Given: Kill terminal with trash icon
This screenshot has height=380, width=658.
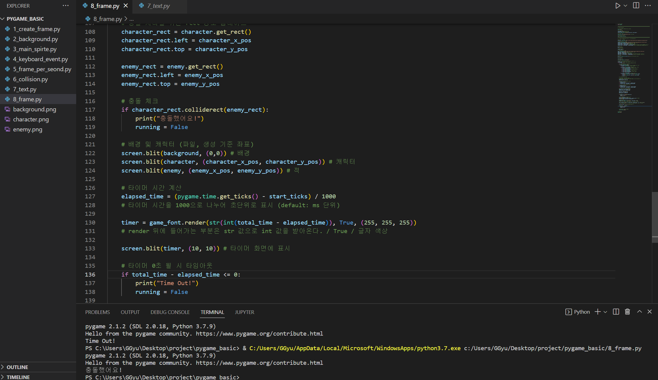Looking at the screenshot, I should pos(628,312).
